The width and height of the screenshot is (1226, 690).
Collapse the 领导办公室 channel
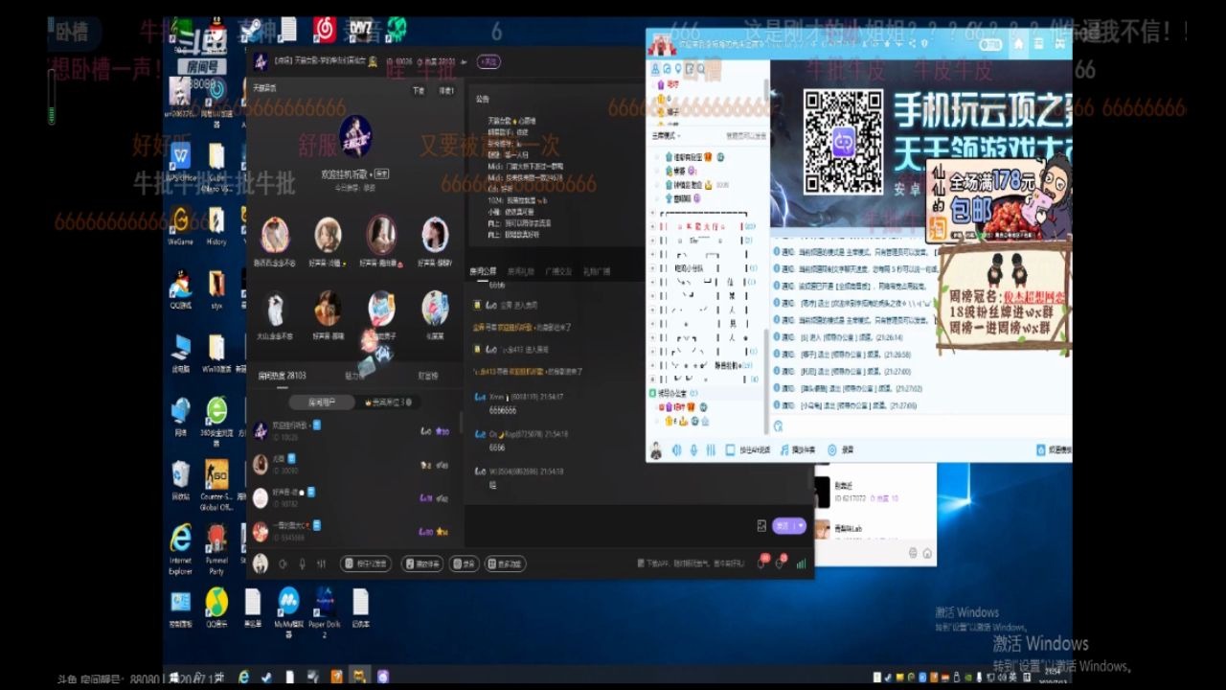pos(653,393)
